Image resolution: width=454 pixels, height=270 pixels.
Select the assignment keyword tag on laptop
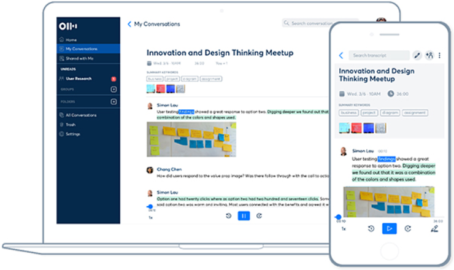click(211, 79)
